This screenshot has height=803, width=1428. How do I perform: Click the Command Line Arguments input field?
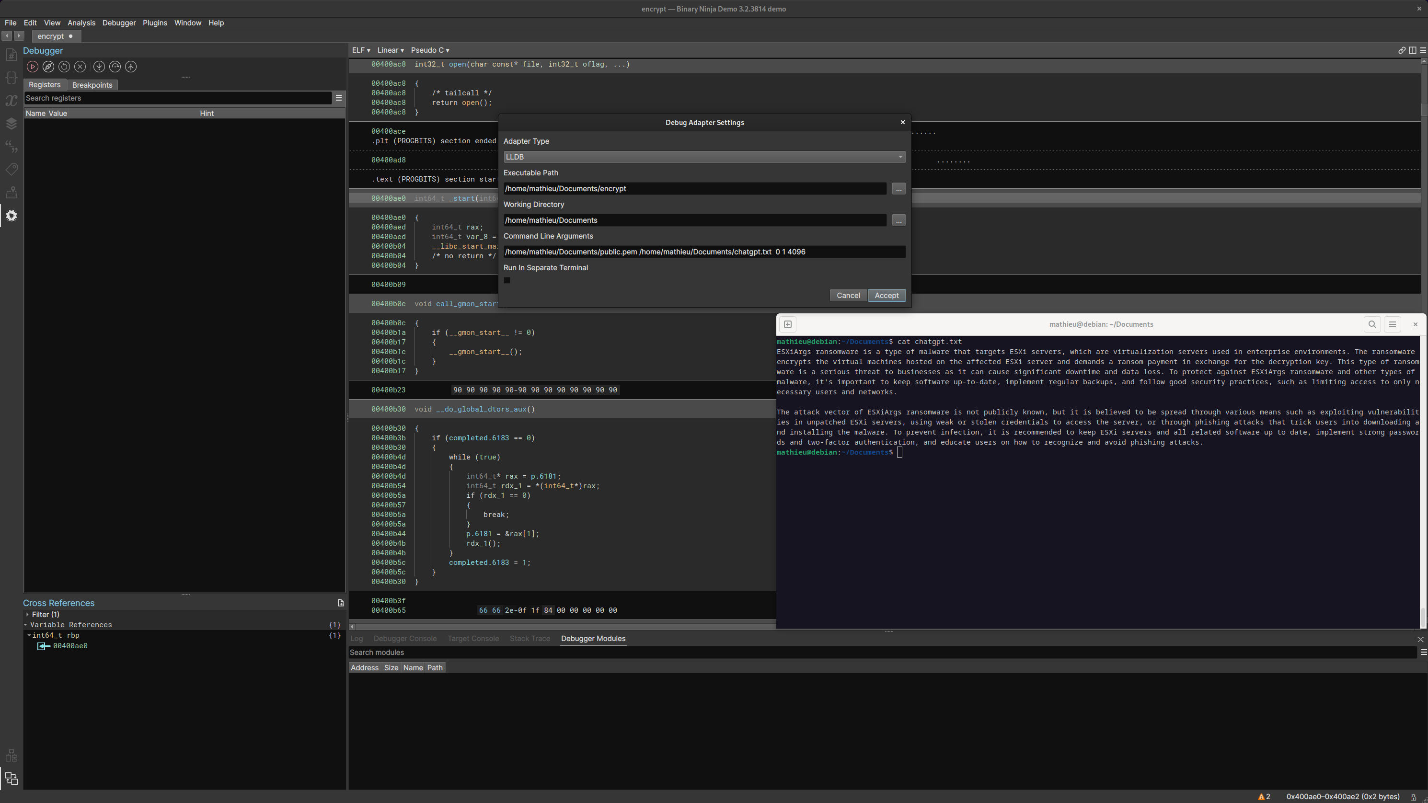coord(704,252)
